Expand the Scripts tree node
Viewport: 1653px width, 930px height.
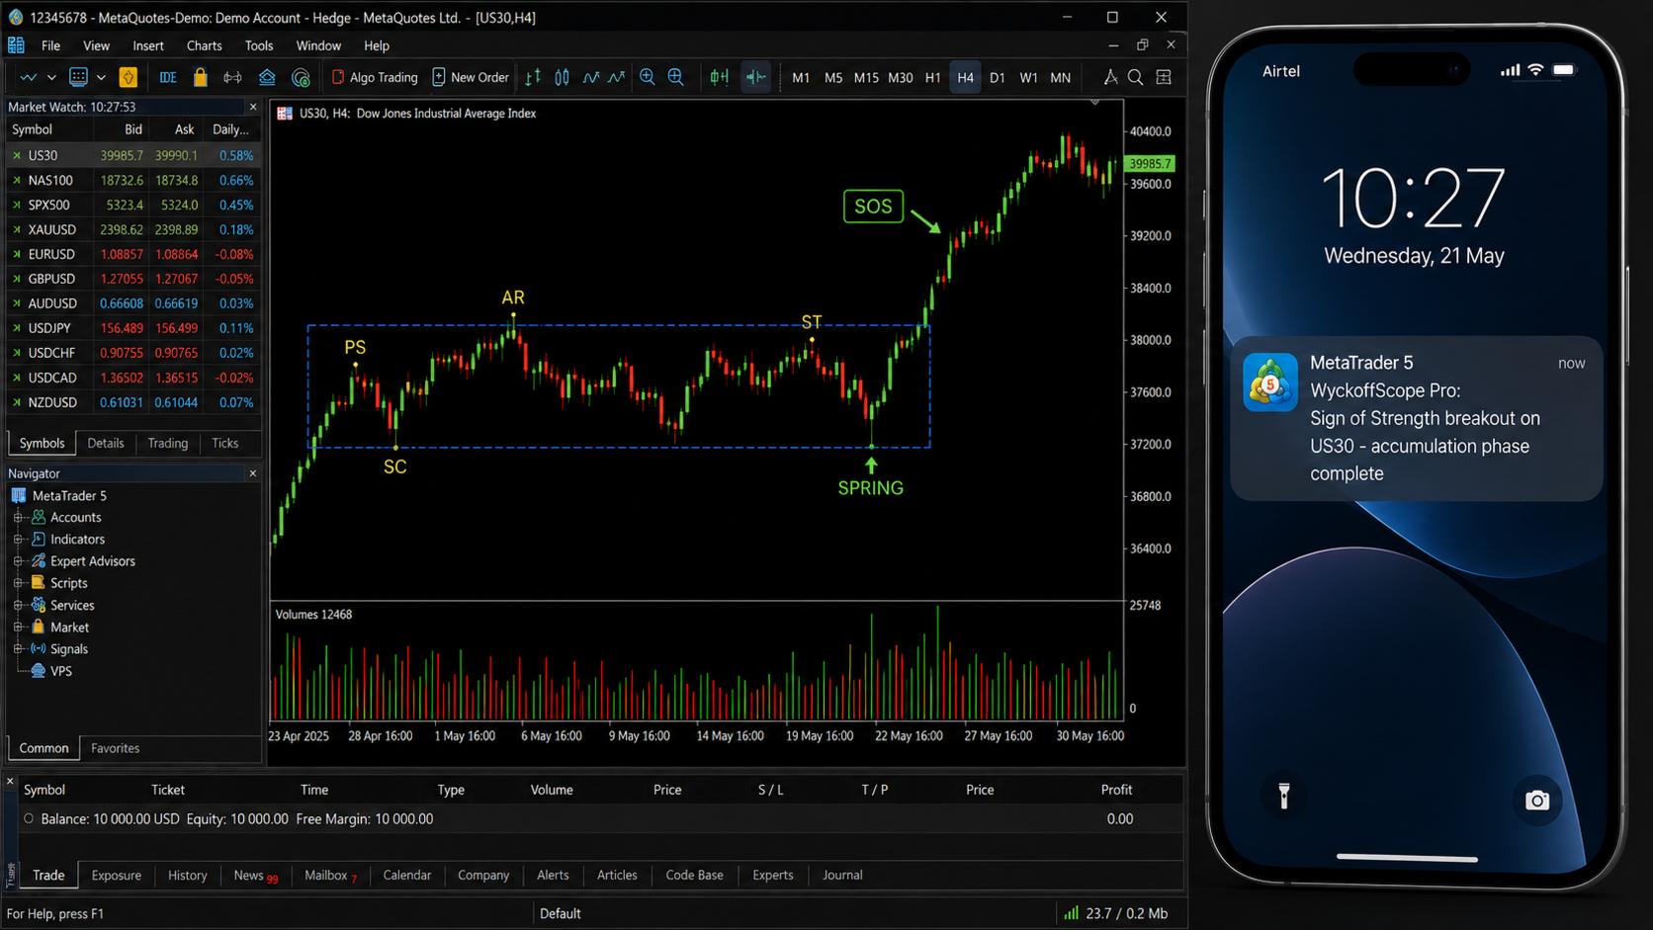click(x=18, y=583)
